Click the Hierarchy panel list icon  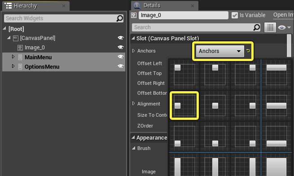pyautogui.click(x=8, y=6)
